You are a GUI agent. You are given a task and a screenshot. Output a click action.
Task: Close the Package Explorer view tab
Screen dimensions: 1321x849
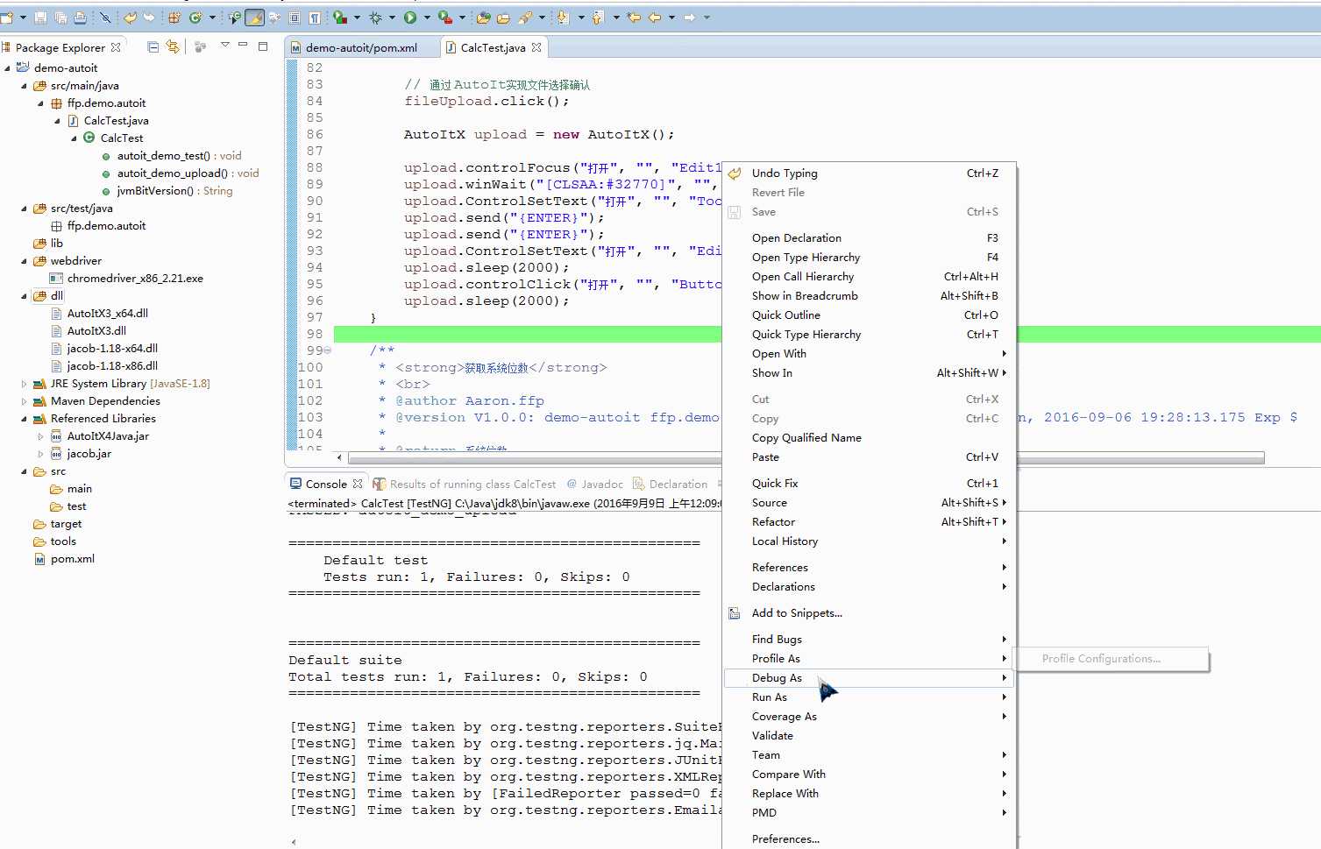[x=116, y=47]
